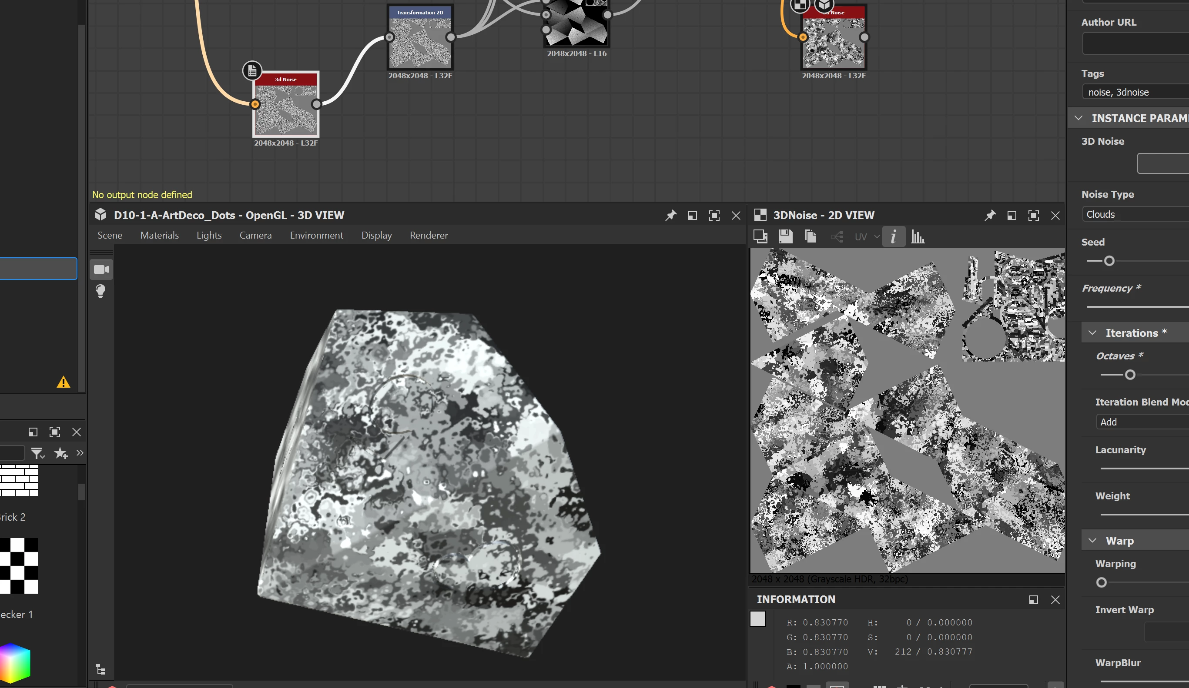Toggle the information panel button
The width and height of the screenshot is (1189, 688).
coord(893,236)
